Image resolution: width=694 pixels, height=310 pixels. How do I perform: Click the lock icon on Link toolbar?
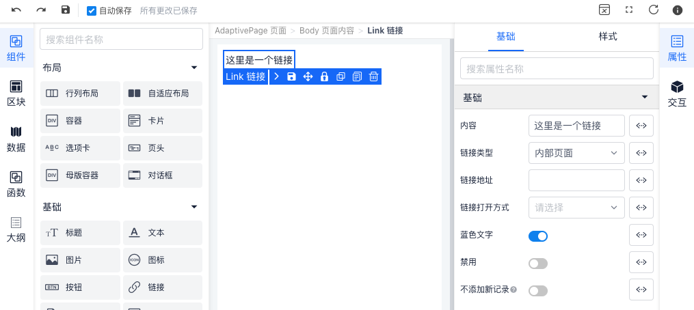324,76
